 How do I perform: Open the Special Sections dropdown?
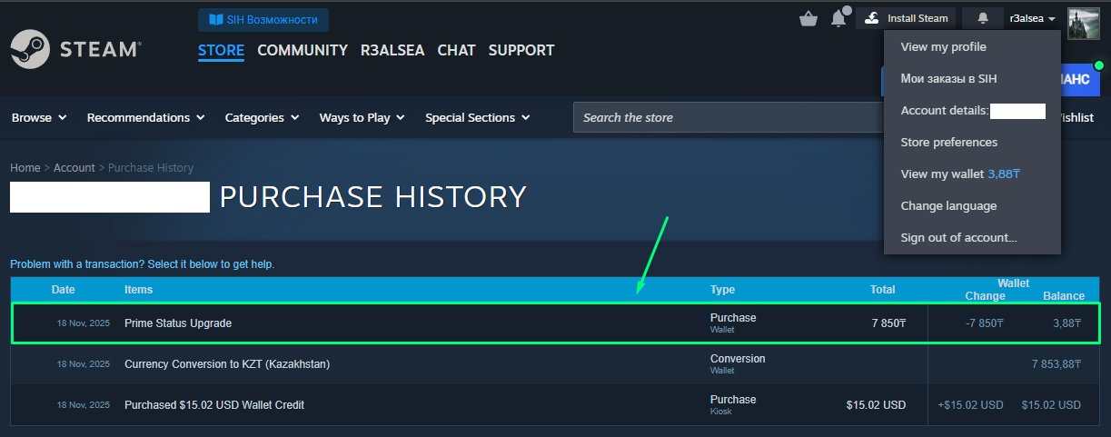coord(477,117)
